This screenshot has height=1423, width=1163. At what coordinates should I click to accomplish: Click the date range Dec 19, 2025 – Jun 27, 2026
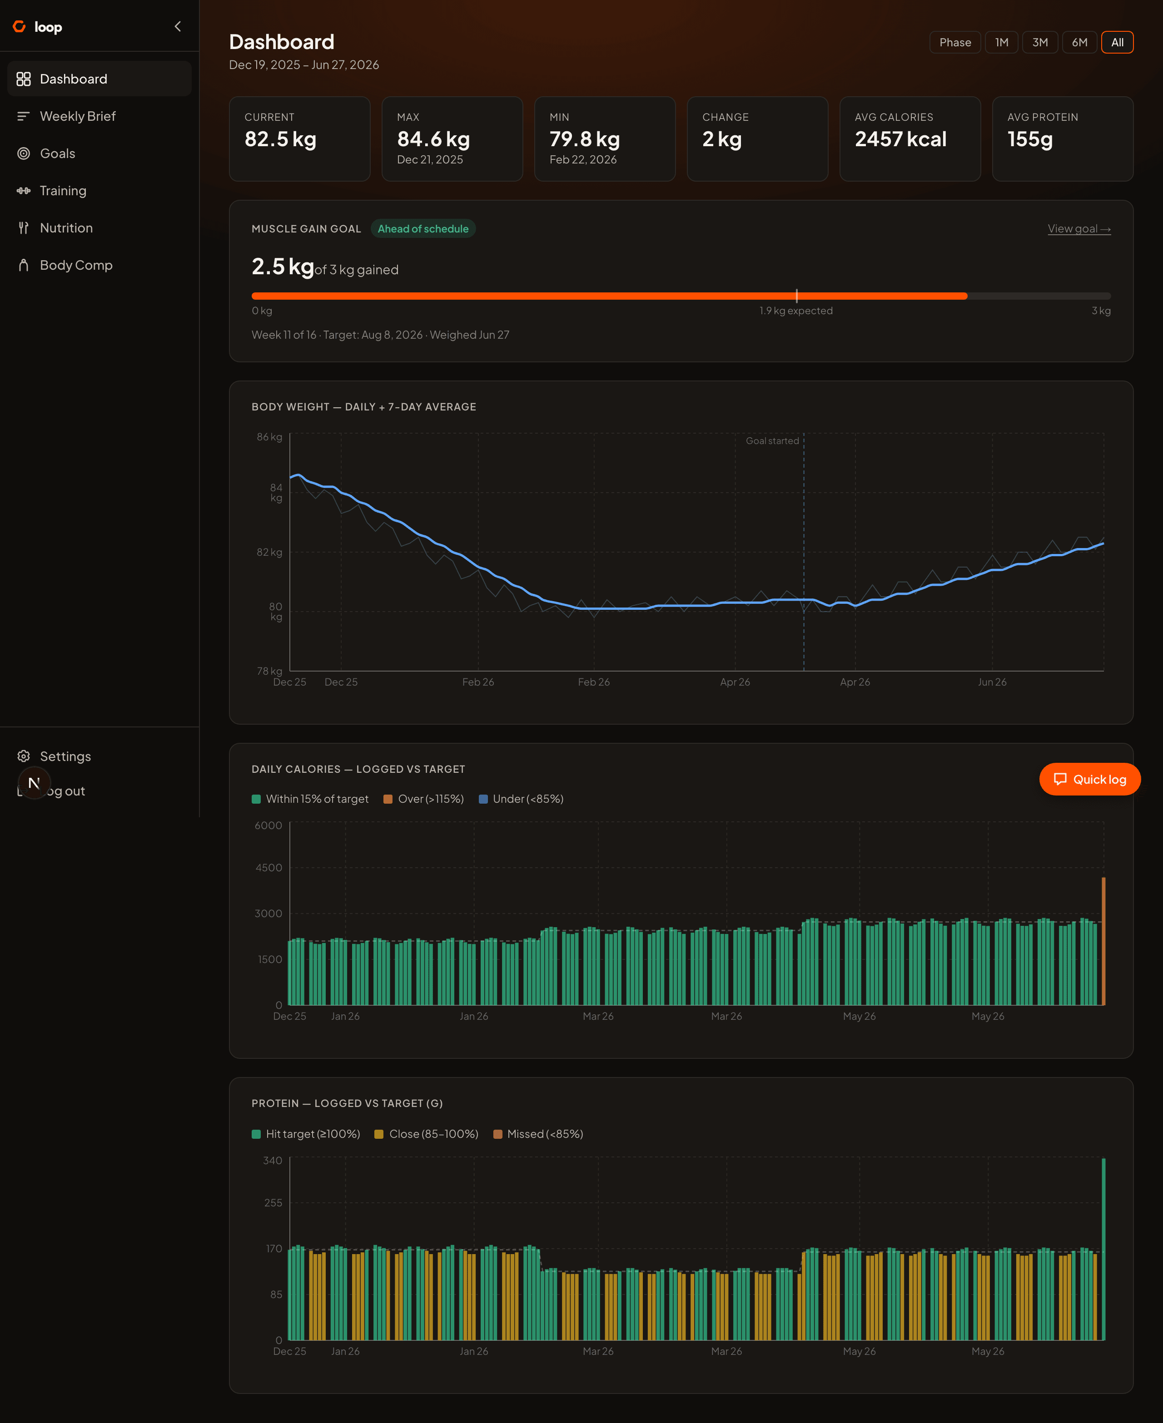pyautogui.click(x=304, y=65)
